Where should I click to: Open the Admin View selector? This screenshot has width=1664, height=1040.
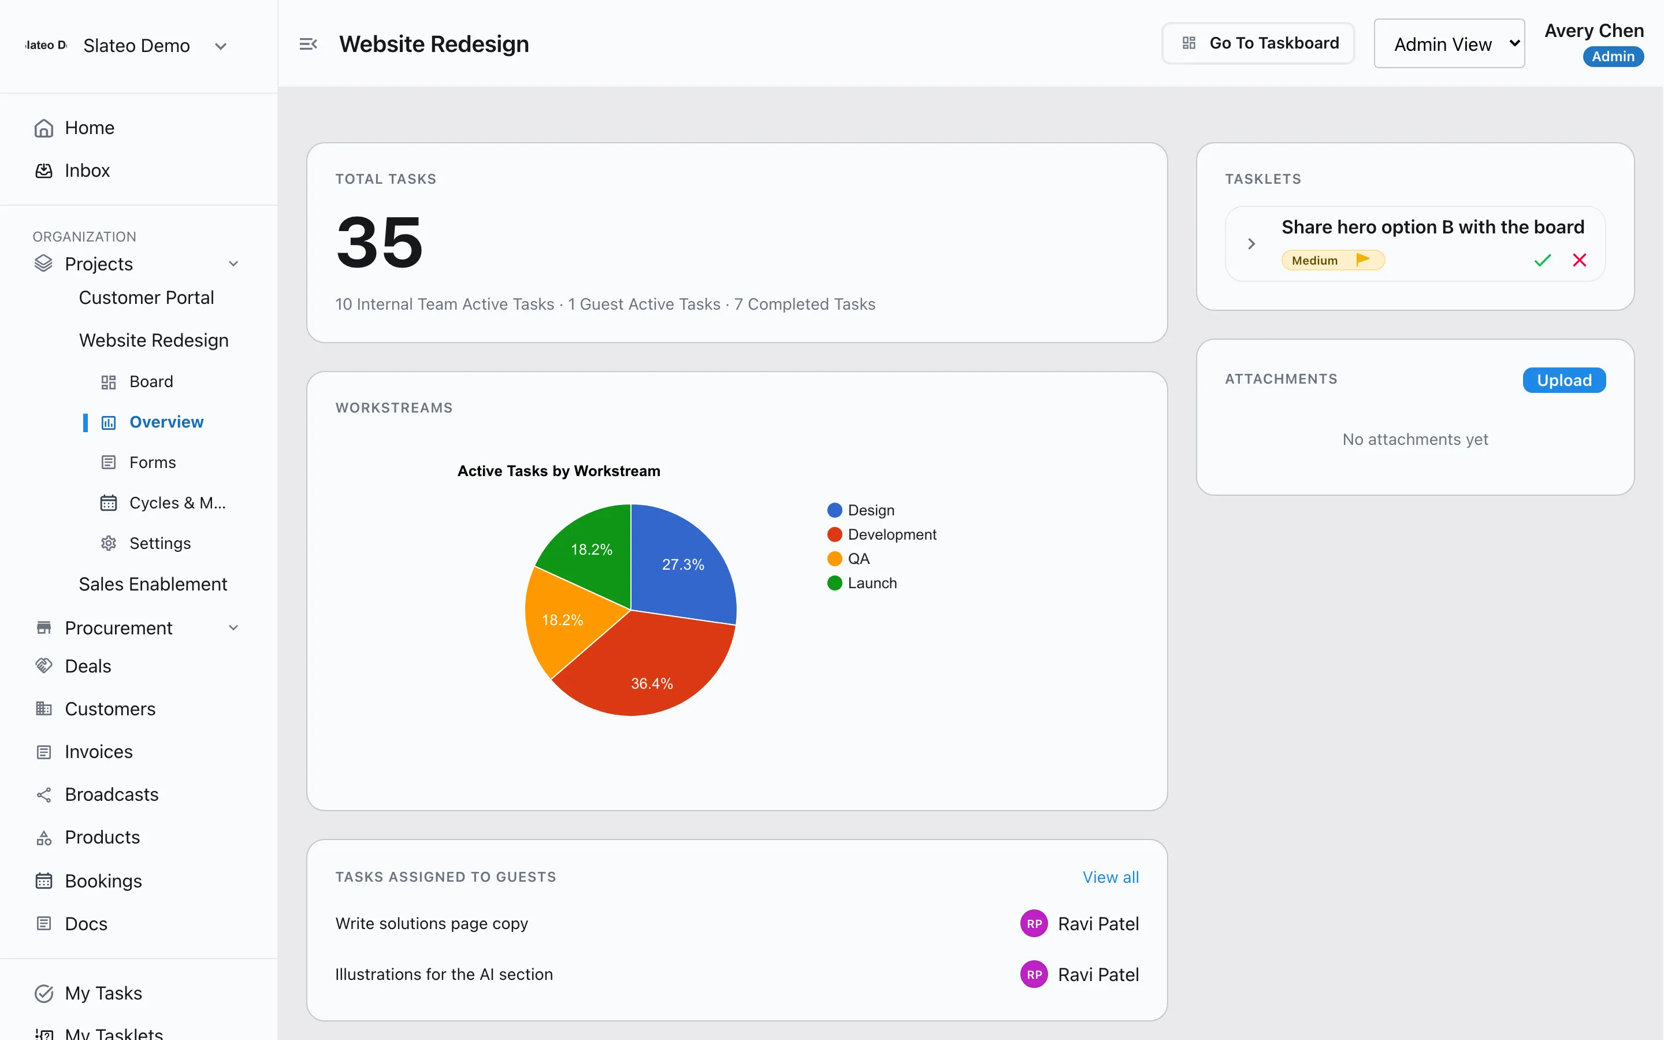click(x=1449, y=43)
